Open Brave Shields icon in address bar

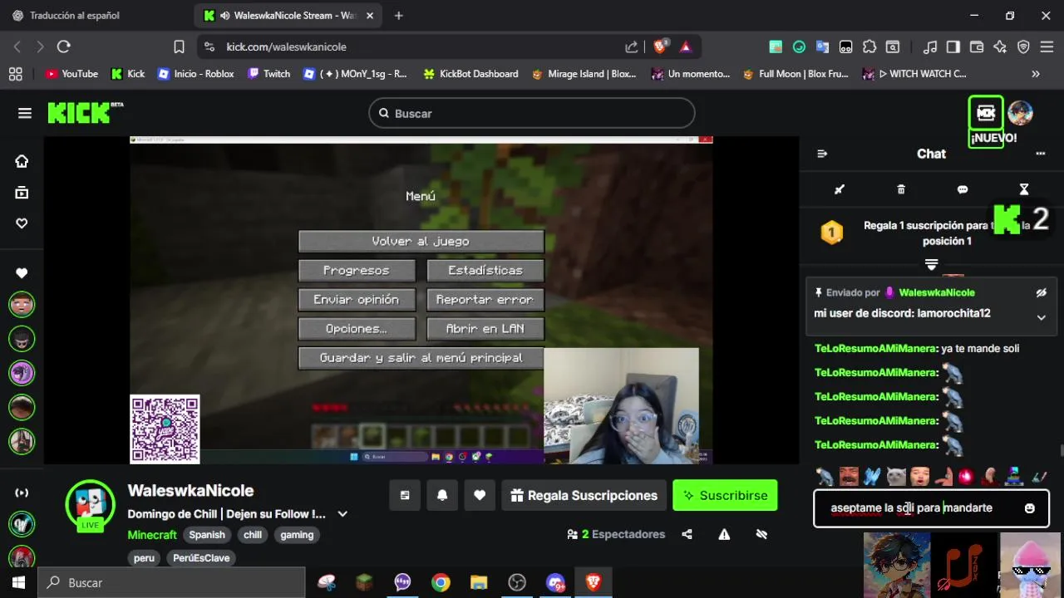click(x=660, y=47)
